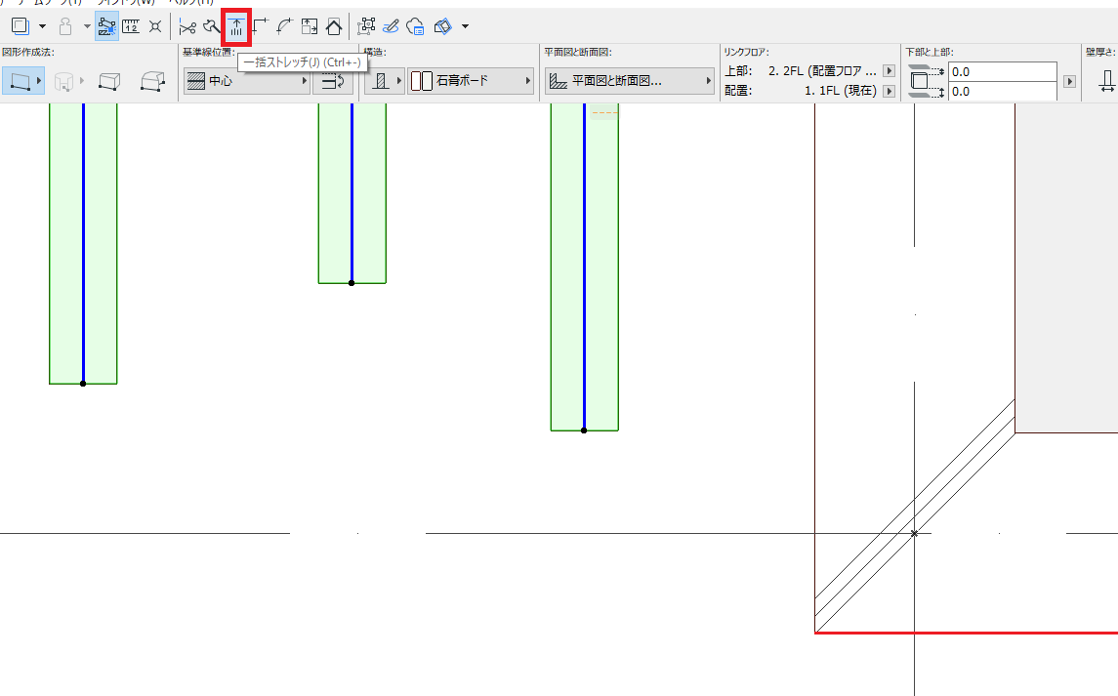Select straight wall geometry method

[x=21, y=81]
